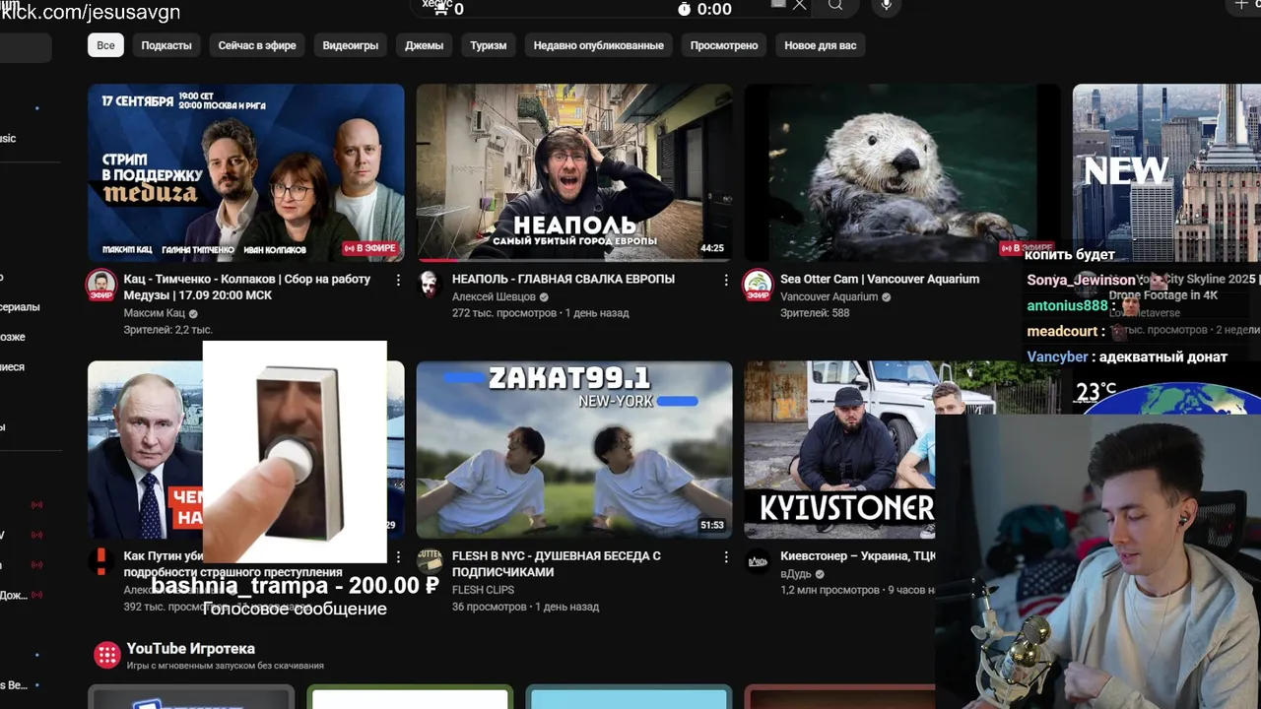Click the 'bashnia_trampa - 200.00 ₽' donation text
Image resolution: width=1261 pixels, height=709 pixels.
point(295,586)
